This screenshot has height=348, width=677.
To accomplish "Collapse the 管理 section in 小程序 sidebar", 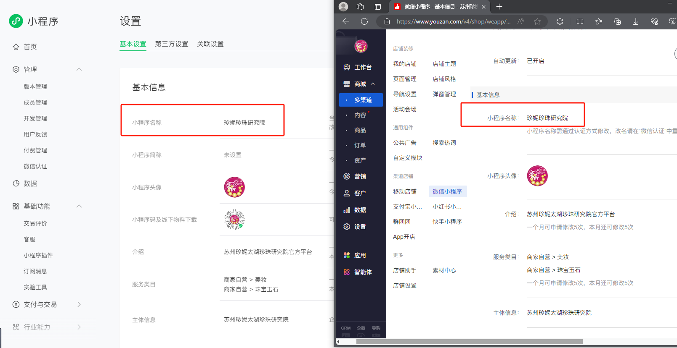I will (x=79, y=69).
